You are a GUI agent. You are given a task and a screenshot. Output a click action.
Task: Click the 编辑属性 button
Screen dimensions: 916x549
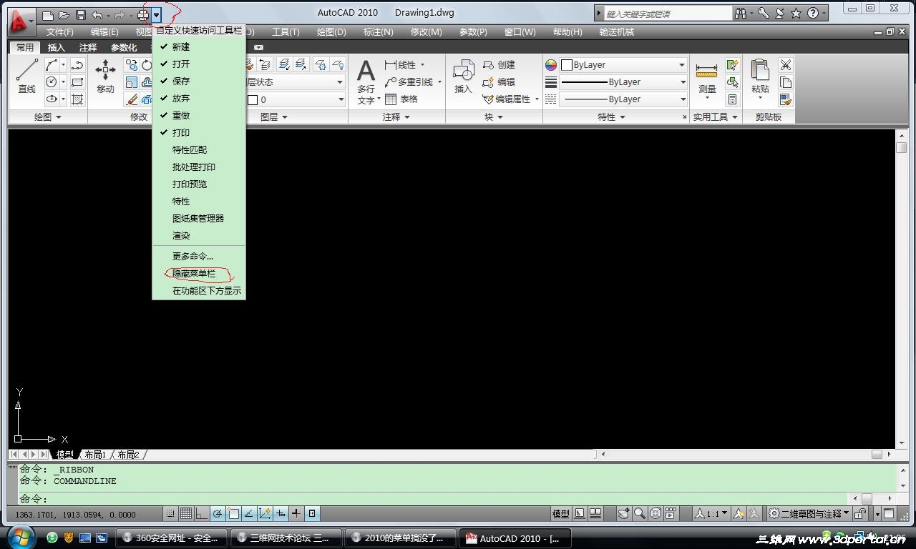click(511, 99)
